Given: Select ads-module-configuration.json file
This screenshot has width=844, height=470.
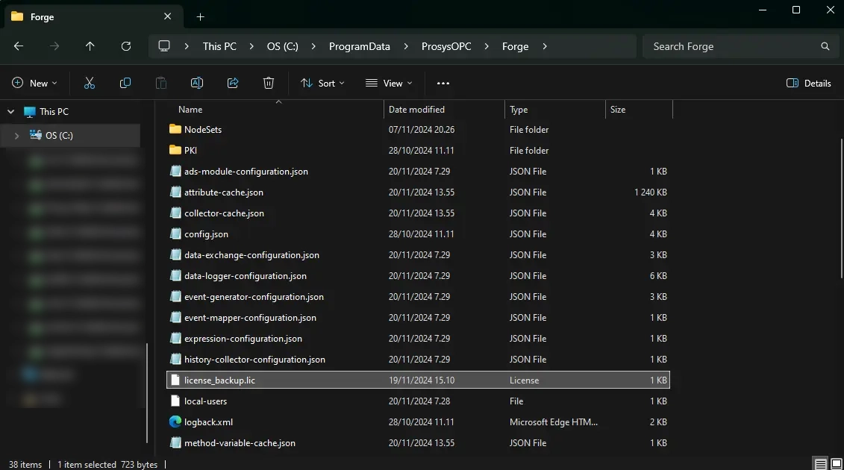Looking at the screenshot, I should [x=418, y=171].
